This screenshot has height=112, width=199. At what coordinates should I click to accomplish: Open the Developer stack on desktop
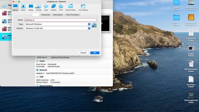click(191, 82)
